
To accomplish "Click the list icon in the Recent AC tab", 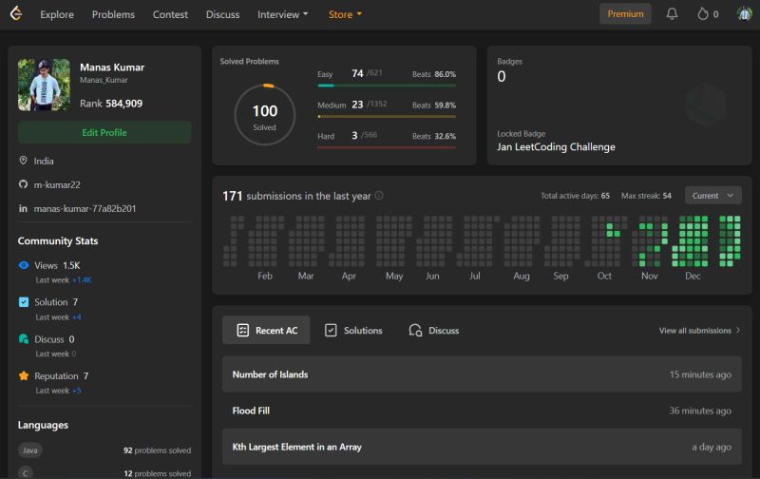I will pyautogui.click(x=242, y=330).
